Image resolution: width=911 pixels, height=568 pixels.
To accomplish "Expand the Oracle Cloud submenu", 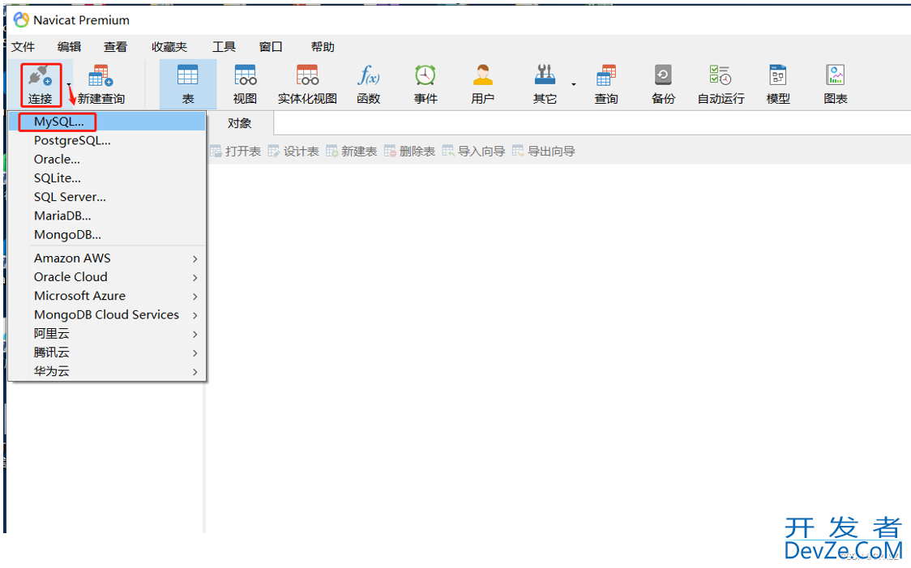I will click(107, 277).
